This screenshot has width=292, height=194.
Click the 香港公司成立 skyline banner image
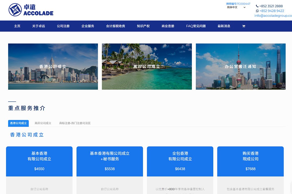pyautogui.click(x=53, y=67)
